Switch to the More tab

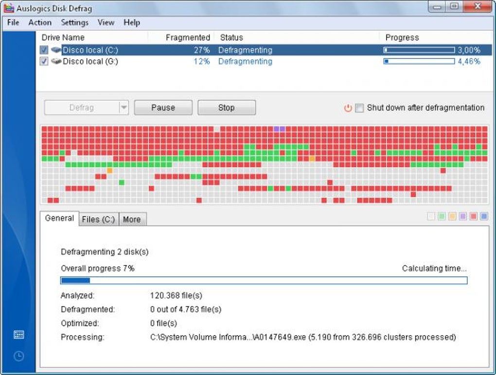coord(132,219)
